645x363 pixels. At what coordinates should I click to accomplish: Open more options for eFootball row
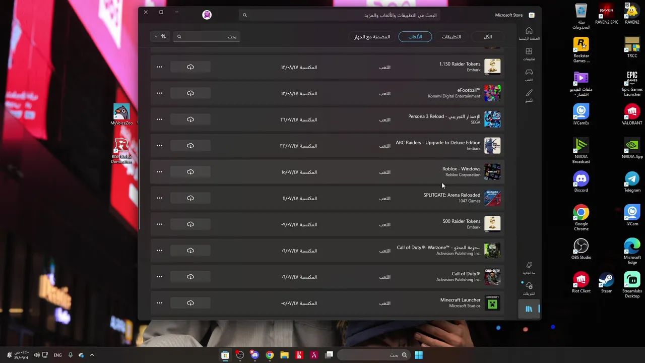(160, 93)
